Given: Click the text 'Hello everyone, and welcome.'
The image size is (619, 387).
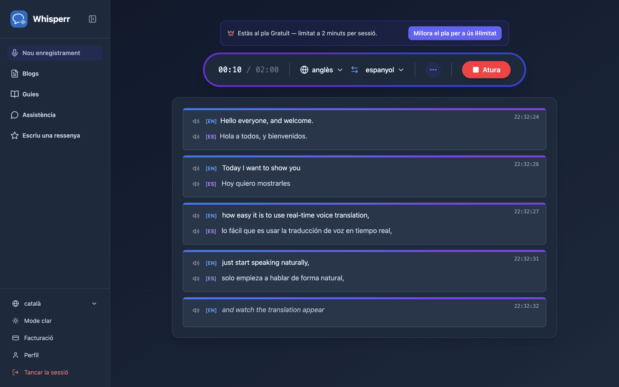Looking at the screenshot, I should click(267, 121).
